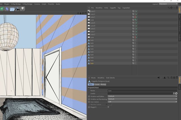Select the floor/environment grid toolbar icon
This screenshot has width=181, height=120.
tap(12, 9)
